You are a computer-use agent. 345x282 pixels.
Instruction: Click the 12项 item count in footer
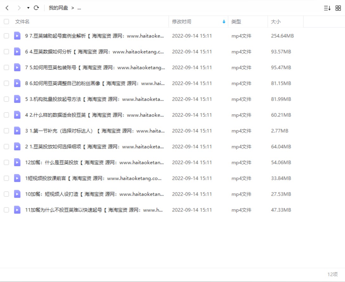point(332,274)
